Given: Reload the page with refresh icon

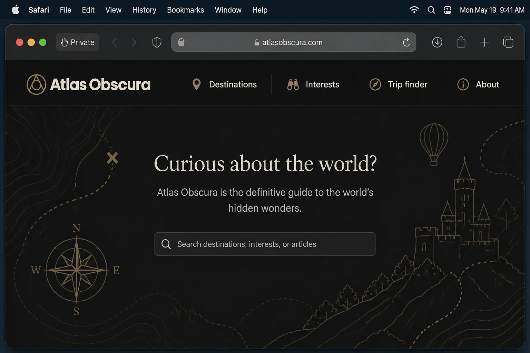Looking at the screenshot, I should point(407,42).
